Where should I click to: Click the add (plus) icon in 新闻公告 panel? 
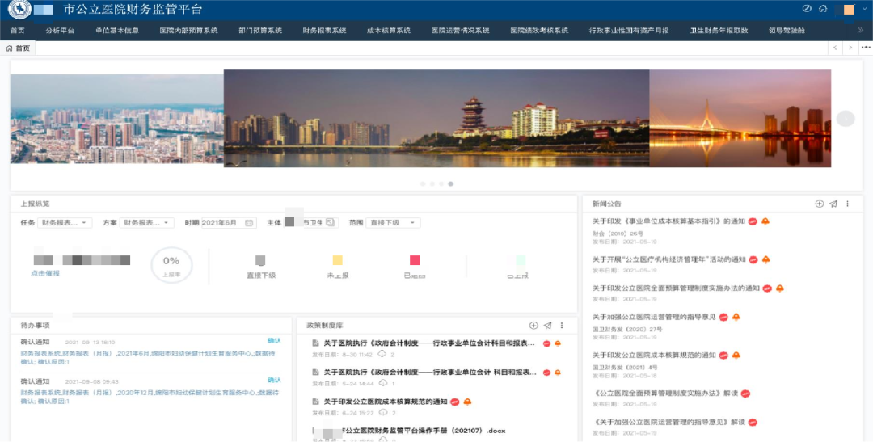click(x=820, y=204)
